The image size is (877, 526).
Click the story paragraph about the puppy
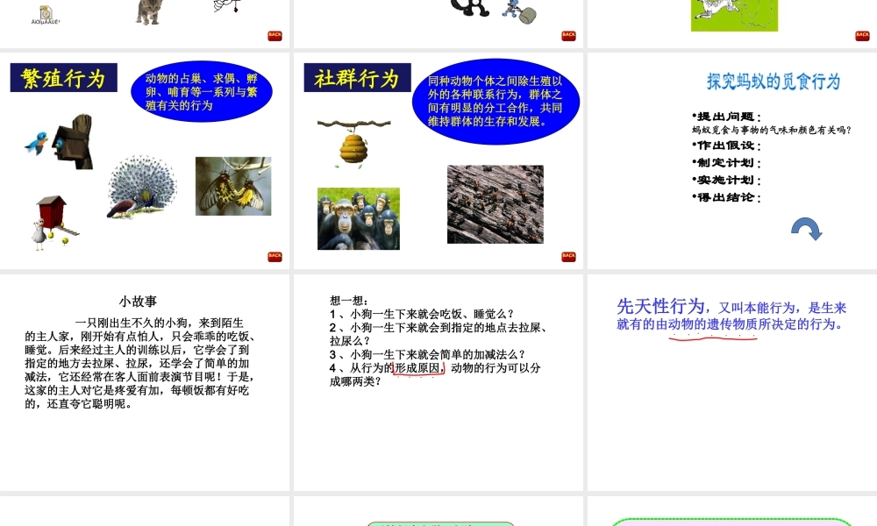140,363
